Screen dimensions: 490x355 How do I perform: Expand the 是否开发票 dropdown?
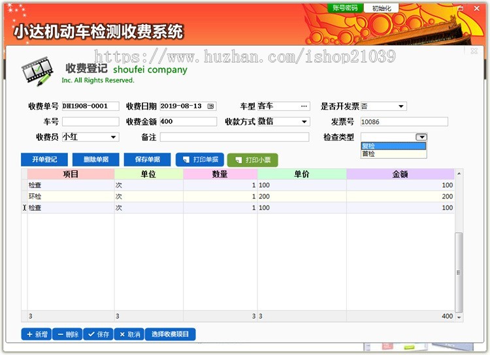(x=401, y=106)
